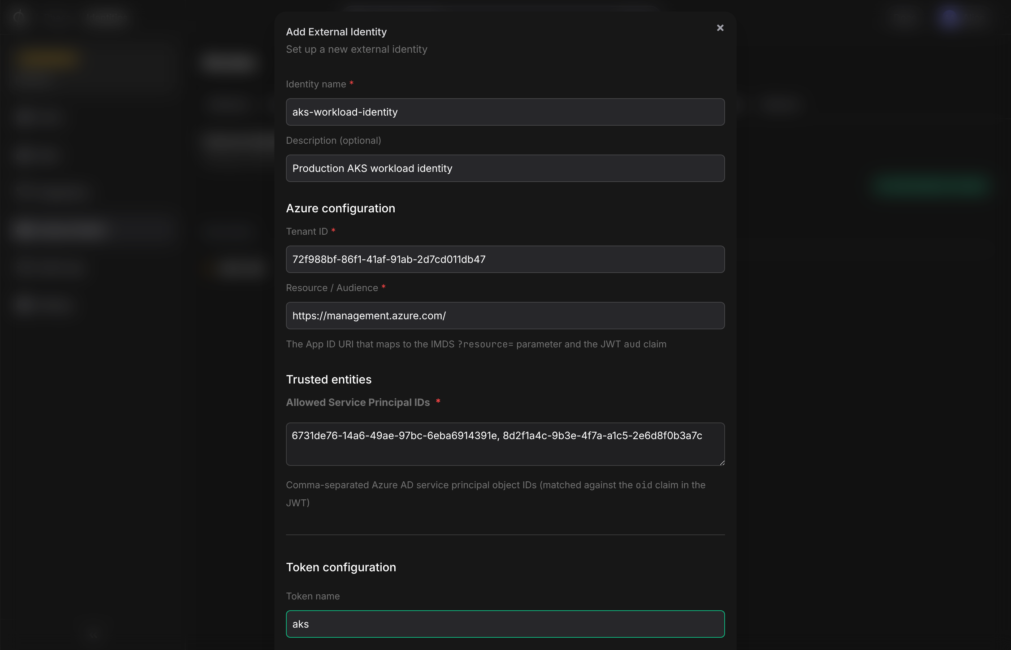Edit the Allowed Service Principal IDs textarea
1011x650 pixels.
505,444
